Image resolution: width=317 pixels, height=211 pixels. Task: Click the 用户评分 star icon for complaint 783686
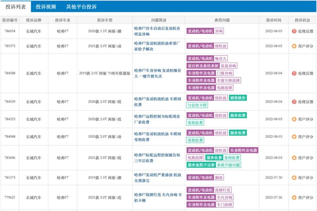pos(294,158)
